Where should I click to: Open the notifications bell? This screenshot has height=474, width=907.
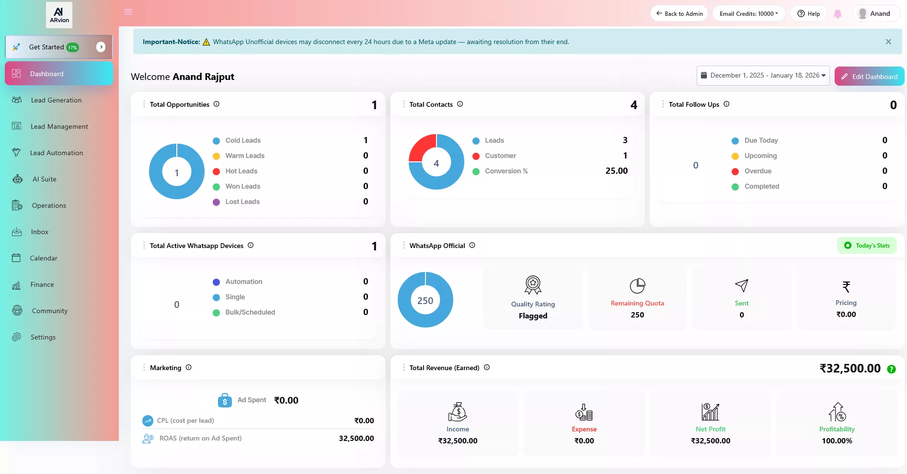(838, 14)
